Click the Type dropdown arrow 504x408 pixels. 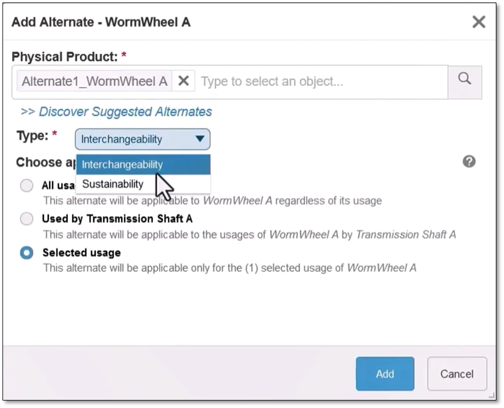(x=200, y=139)
